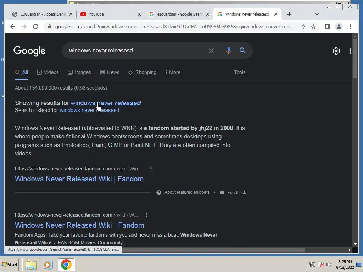Open Windows Never Released Wiki - Fandom result
Viewport: 363px width, 272px height.
coord(79,225)
